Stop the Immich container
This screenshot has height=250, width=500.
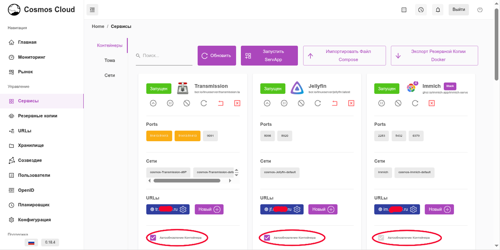(398, 103)
